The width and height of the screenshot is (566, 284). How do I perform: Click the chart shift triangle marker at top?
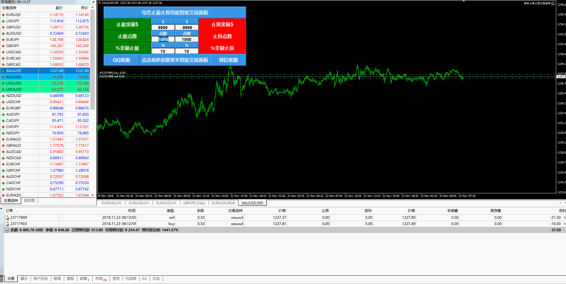pyautogui.click(x=464, y=1)
